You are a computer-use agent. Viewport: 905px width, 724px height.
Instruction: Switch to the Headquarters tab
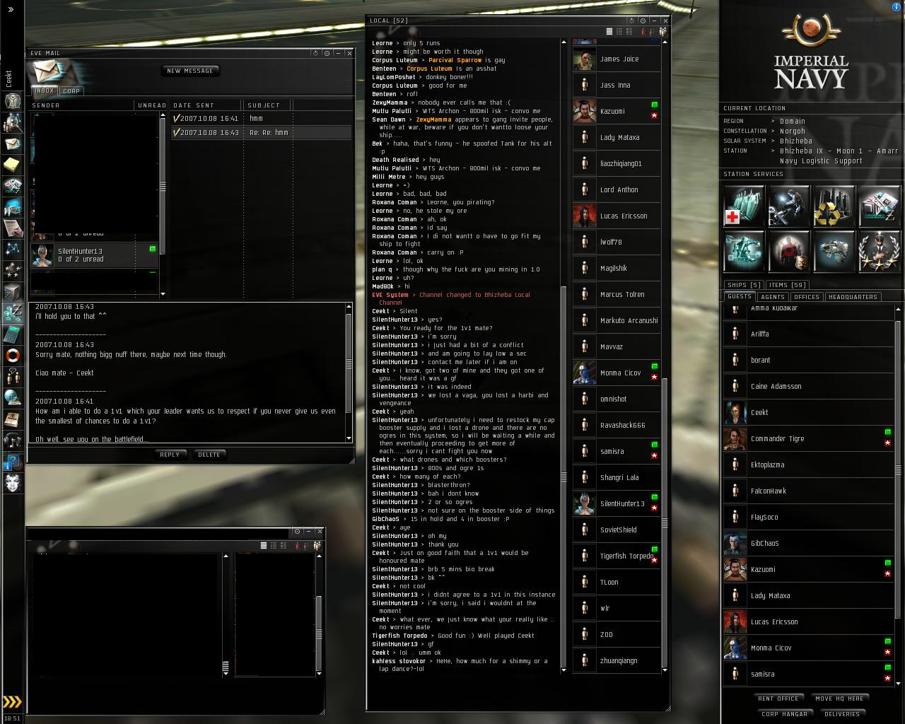coord(853,297)
